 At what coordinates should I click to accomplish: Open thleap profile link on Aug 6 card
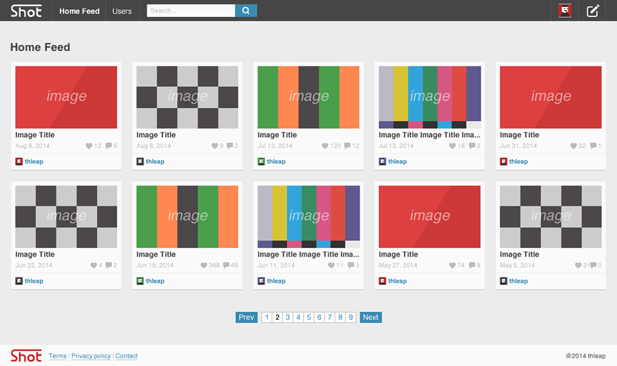(155, 162)
